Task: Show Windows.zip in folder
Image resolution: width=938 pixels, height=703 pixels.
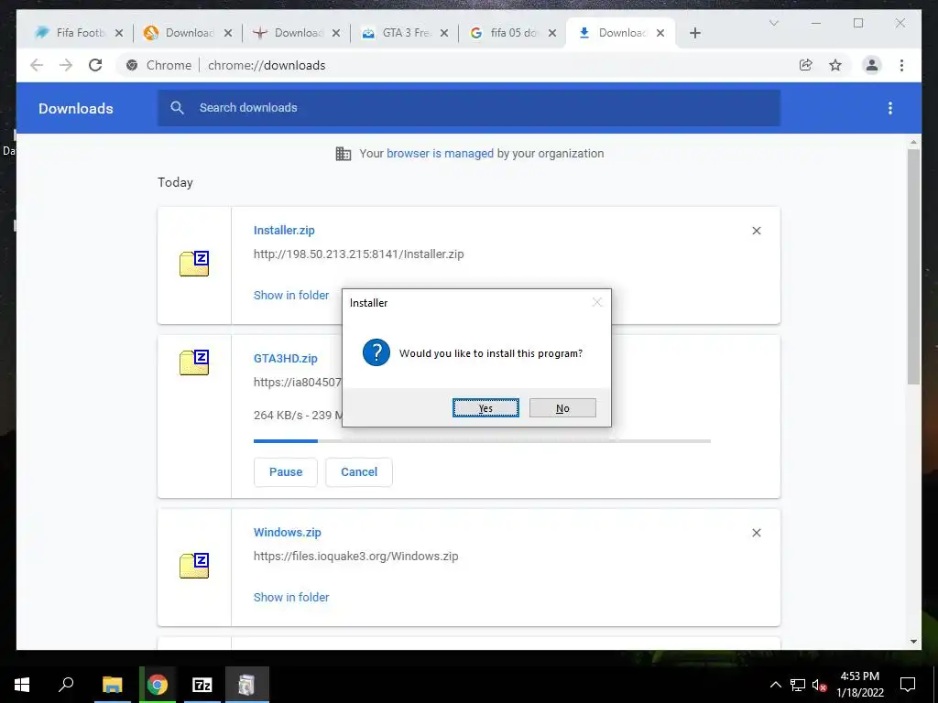Action: pos(291,597)
